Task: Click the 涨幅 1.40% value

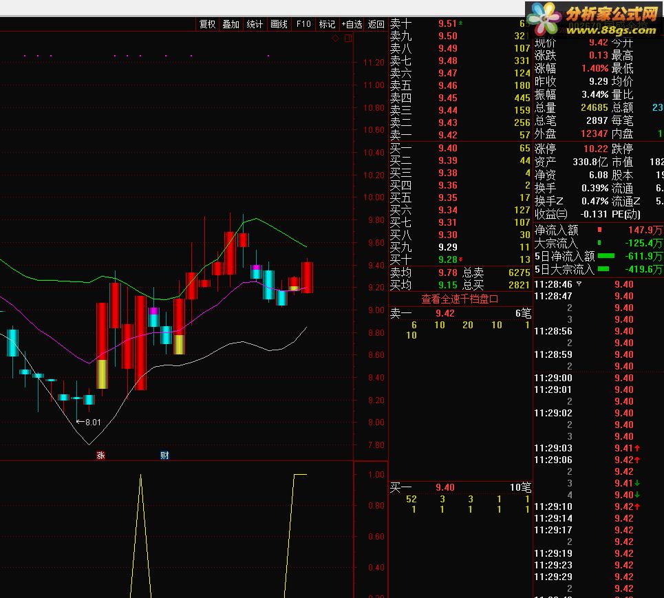Action: point(595,68)
